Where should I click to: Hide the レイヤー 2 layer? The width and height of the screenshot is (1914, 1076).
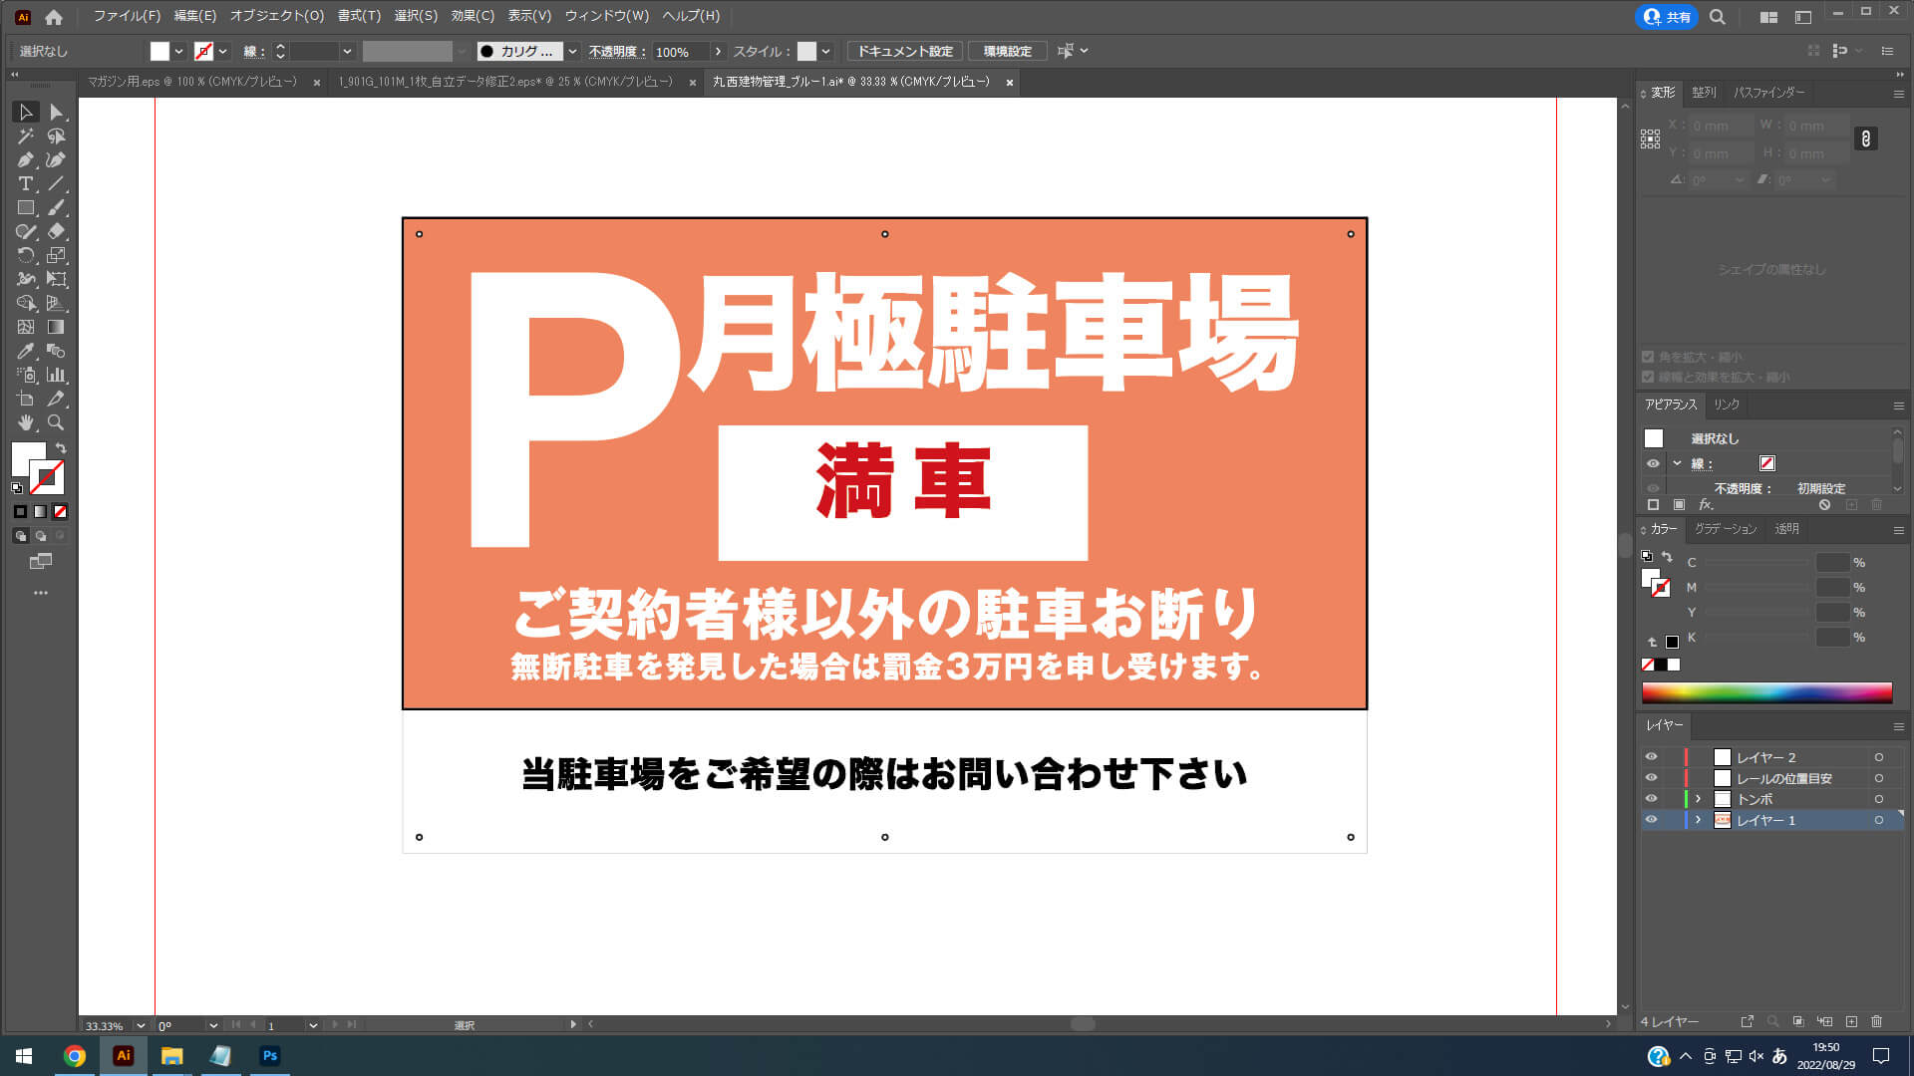pos(1652,757)
